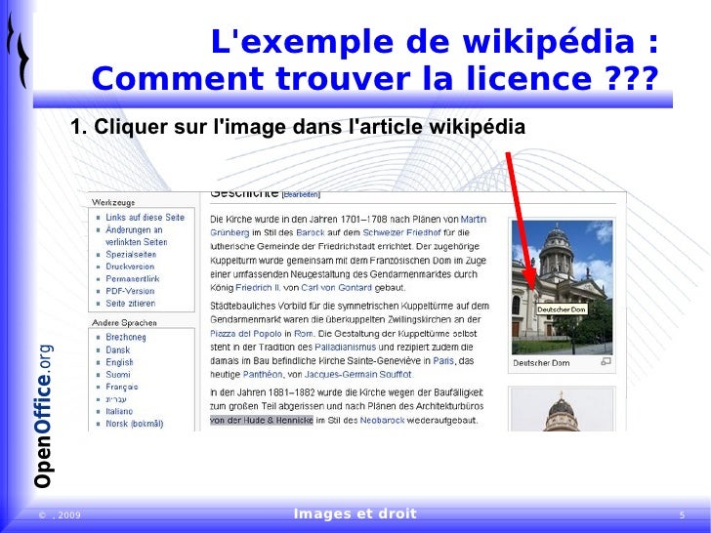The image size is (711, 533).
Task: Click the 'Images et droit' footer text
Action: pyautogui.click(x=355, y=513)
